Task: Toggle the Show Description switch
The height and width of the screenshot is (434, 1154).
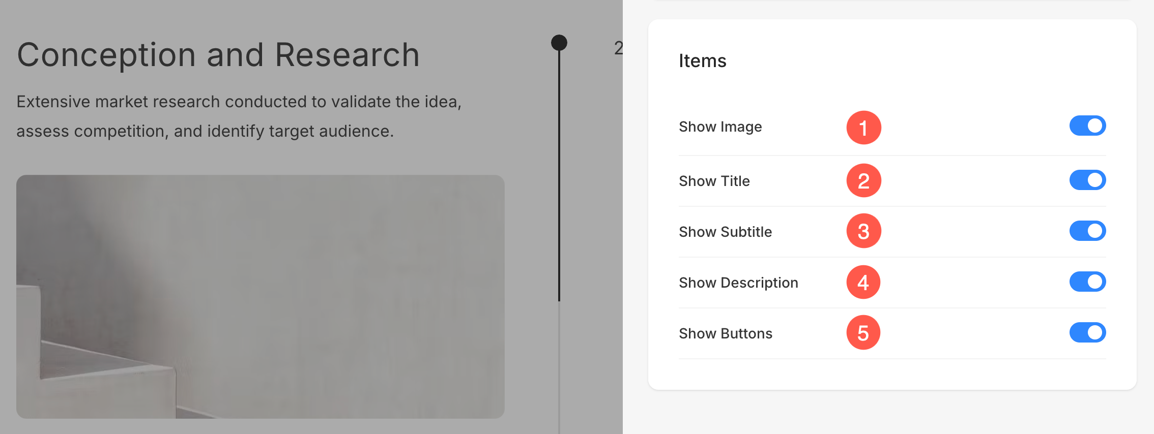Action: [1087, 282]
